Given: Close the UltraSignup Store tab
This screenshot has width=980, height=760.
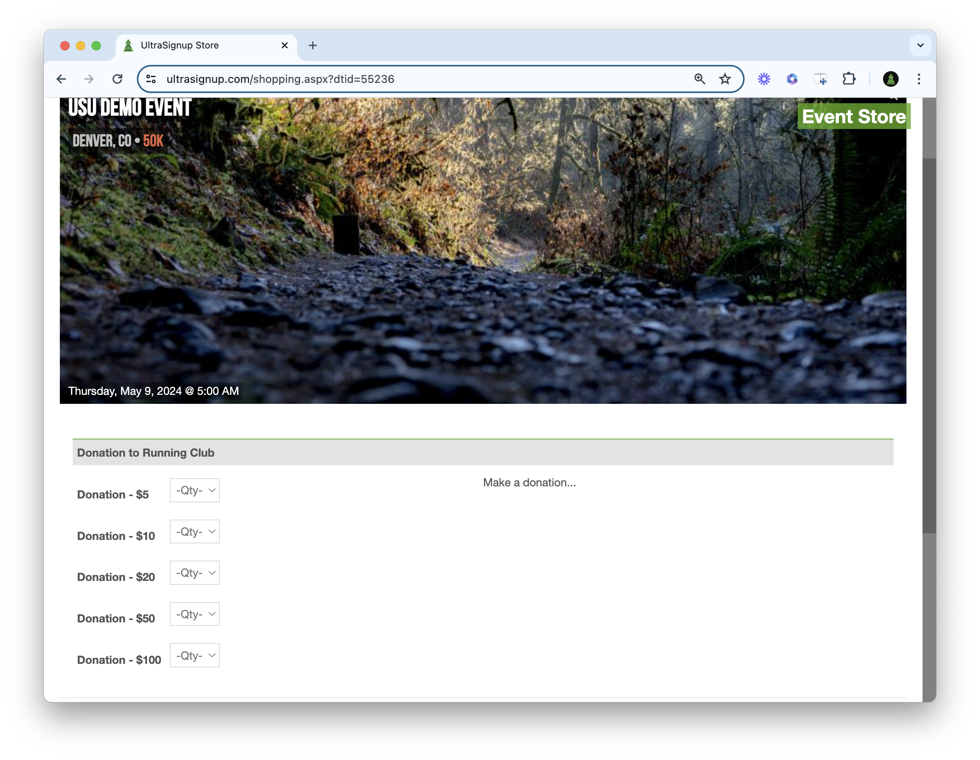Looking at the screenshot, I should (x=284, y=45).
